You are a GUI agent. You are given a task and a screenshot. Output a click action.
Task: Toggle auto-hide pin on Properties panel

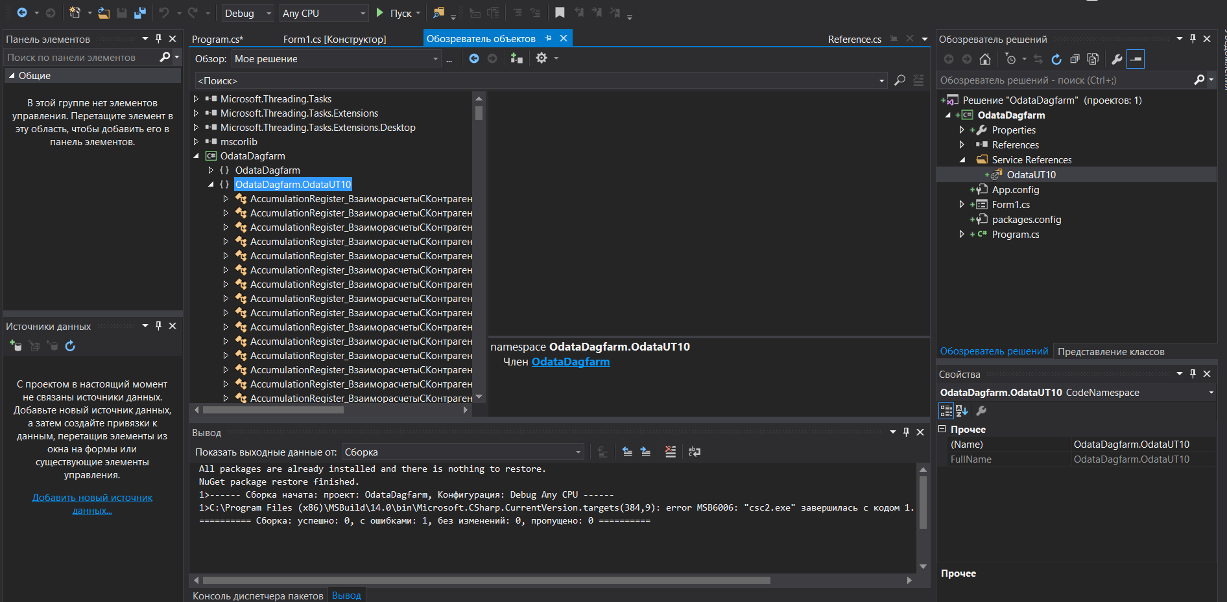(1193, 374)
